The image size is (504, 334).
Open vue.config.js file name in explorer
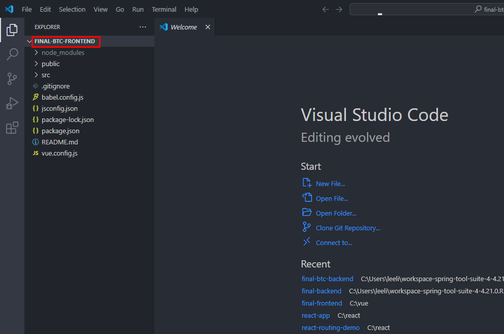point(59,153)
